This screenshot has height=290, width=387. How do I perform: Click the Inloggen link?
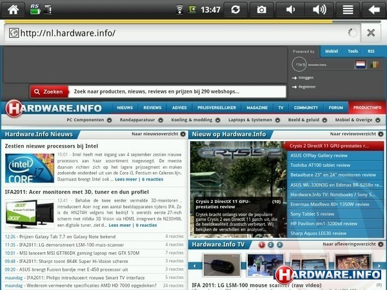pyautogui.click(x=306, y=78)
